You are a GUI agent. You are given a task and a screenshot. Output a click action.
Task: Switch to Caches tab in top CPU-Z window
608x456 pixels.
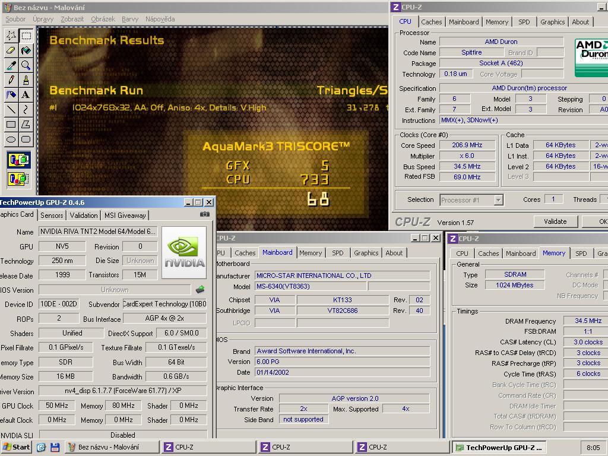tap(432, 22)
